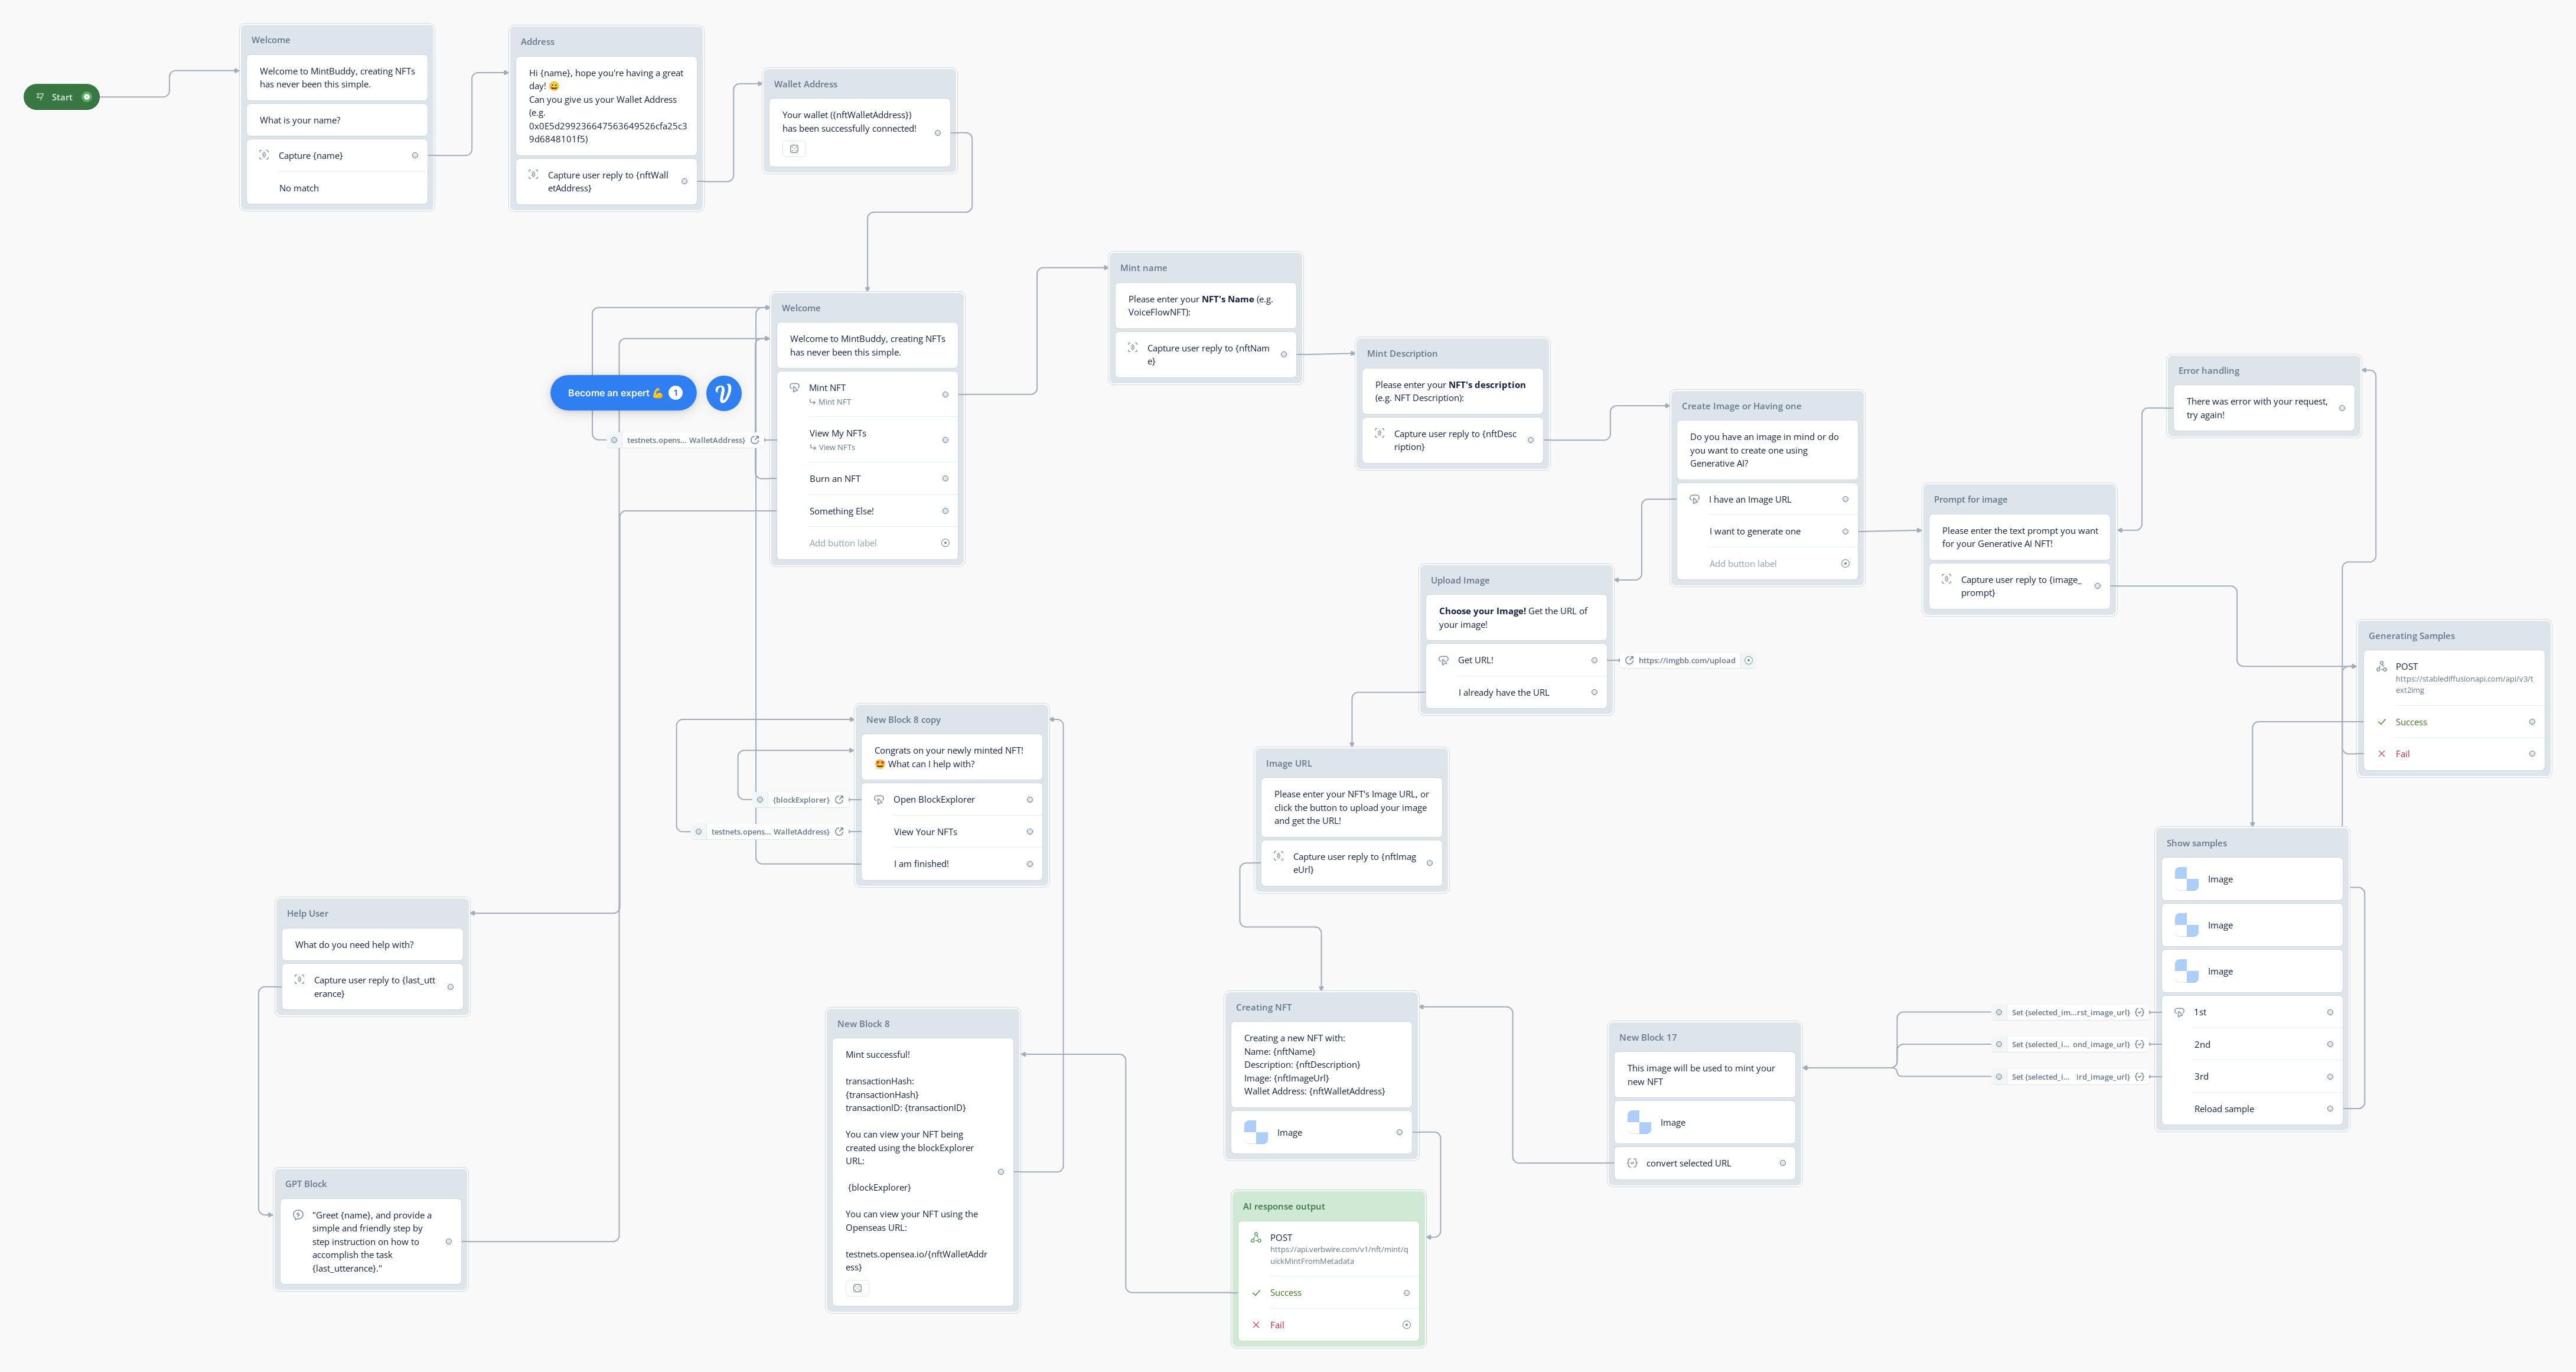Select the 'I want to generate one' option
This screenshot has height=1372, width=2576.
[1754, 532]
